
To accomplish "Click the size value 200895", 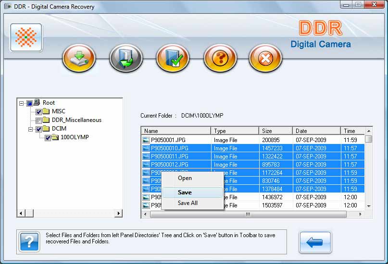I will [271, 140].
